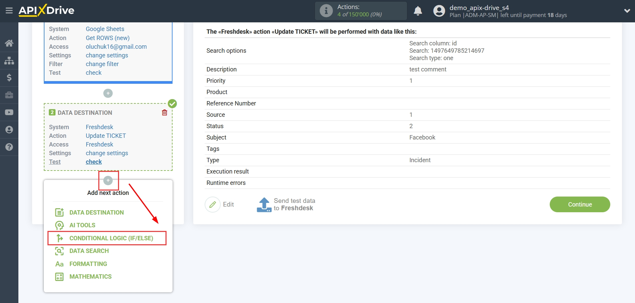Open briefcase icon in sidebar
Image resolution: width=635 pixels, height=303 pixels.
point(9,95)
